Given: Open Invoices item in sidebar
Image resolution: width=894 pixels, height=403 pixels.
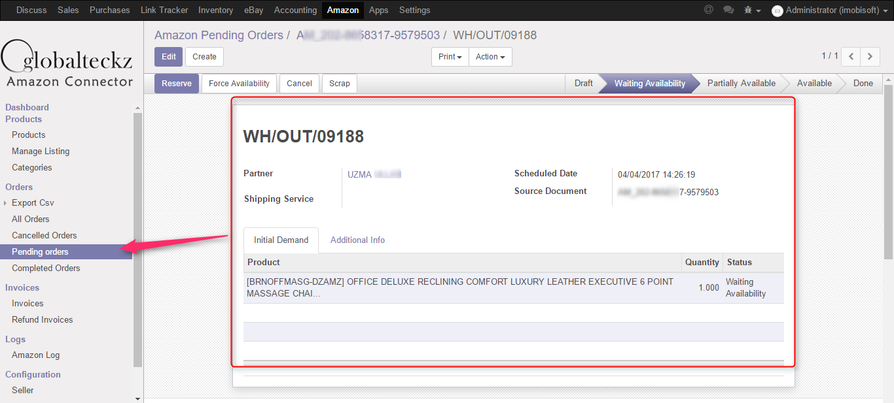Looking at the screenshot, I should [27, 304].
